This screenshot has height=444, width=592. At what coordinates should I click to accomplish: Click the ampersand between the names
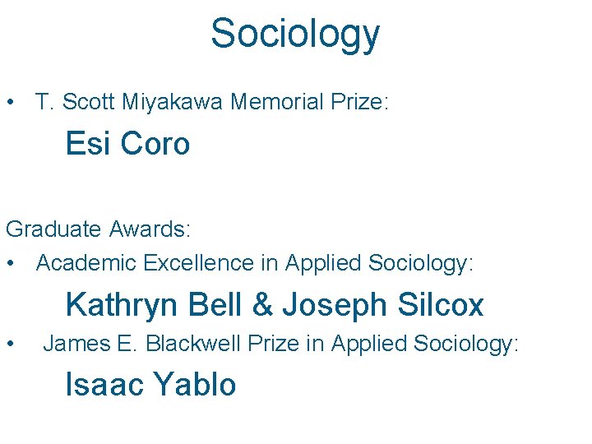(261, 305)
